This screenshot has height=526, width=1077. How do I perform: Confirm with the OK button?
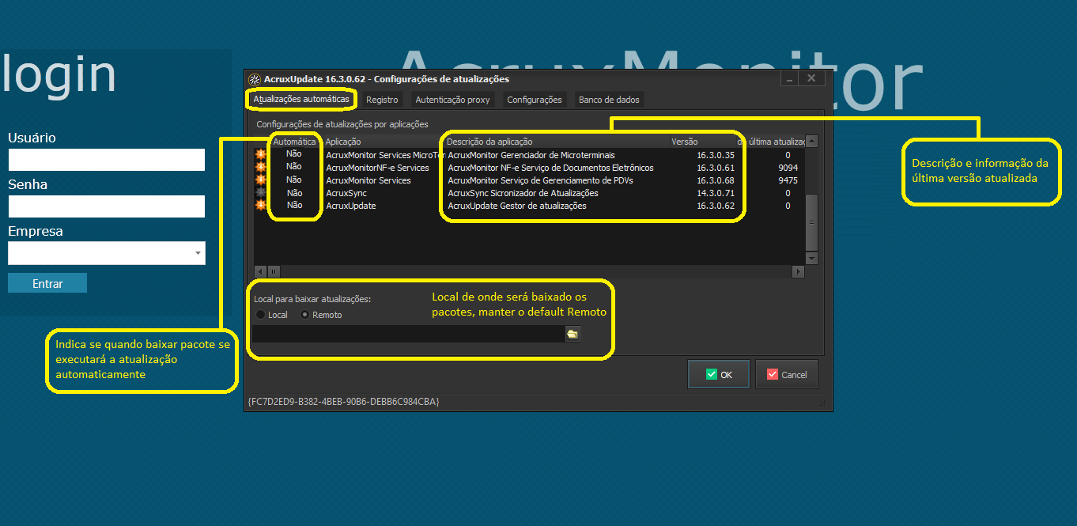718,375
